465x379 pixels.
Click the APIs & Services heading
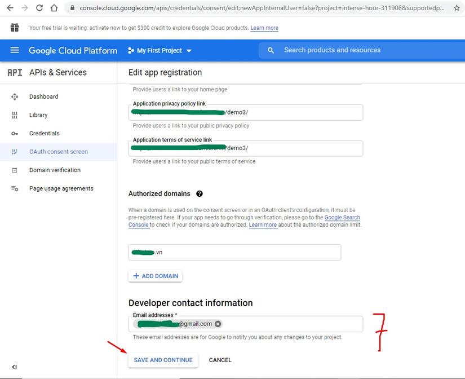pyautogui.click(x=58, y=72)
